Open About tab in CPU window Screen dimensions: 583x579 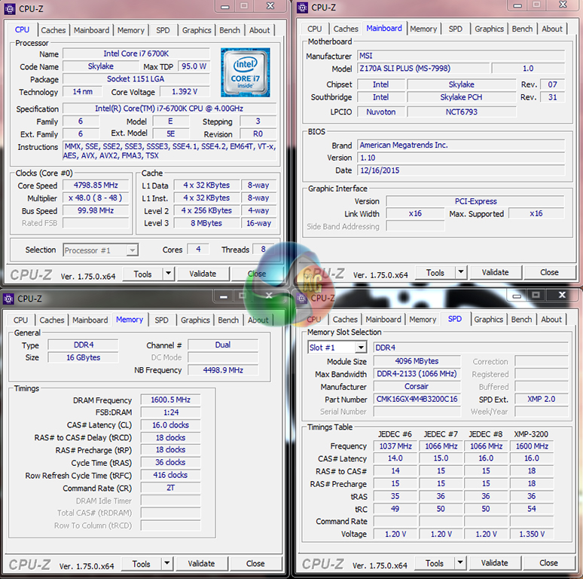pos(260,30)
